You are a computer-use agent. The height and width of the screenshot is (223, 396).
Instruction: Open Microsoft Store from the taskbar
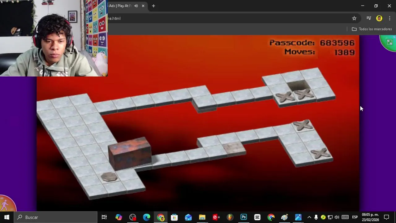(174, 217)
